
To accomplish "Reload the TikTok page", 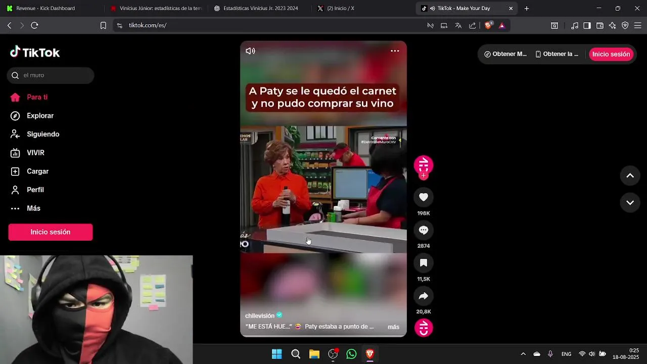I will (34, 25).
